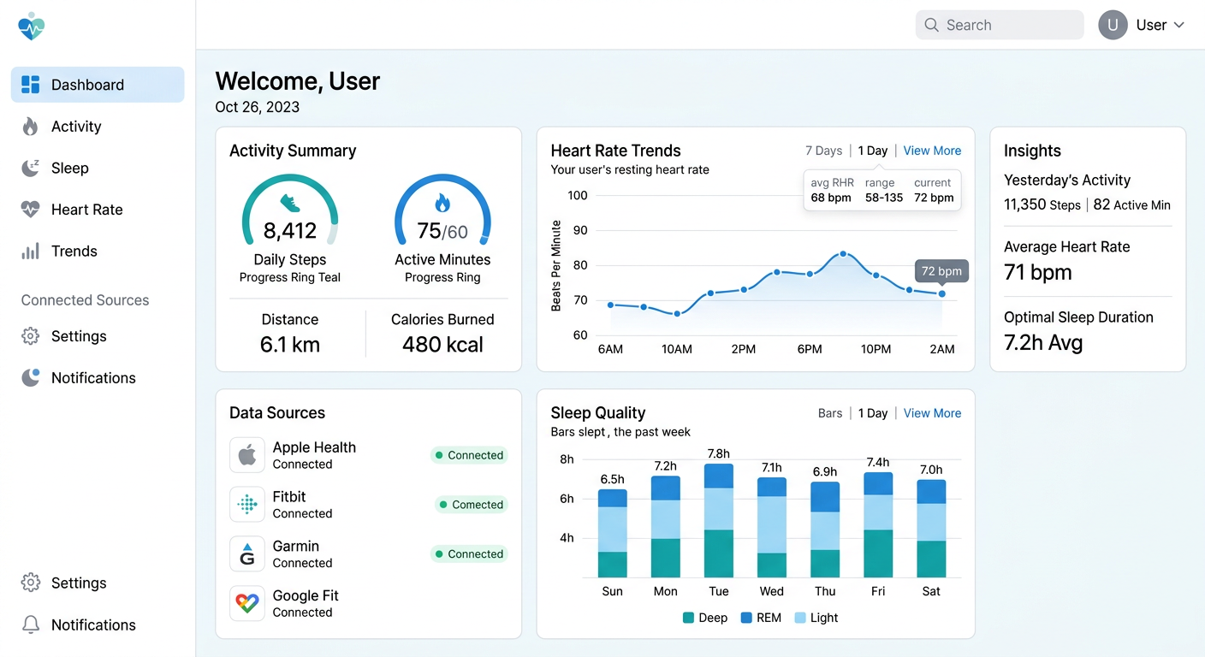Click the Notifications moon icon under Connected Sources
Screen dimensions: 1205x657
[30, 378]
